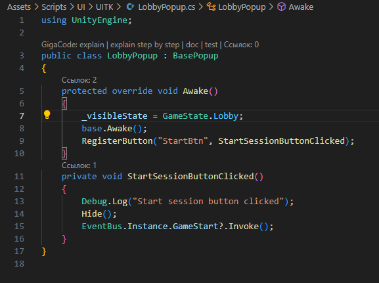Click line number 13 in the gutter
Viewport: 379px width, 283px height.
[x=19, y=202]
